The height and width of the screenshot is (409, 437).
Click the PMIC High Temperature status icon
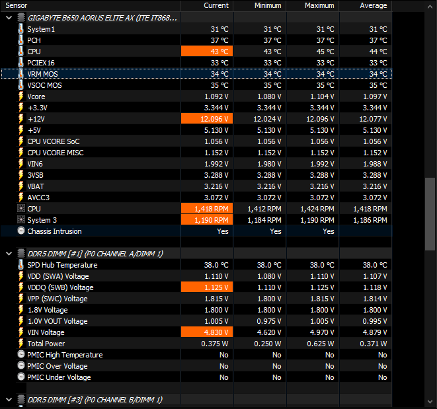pos(20,355)
